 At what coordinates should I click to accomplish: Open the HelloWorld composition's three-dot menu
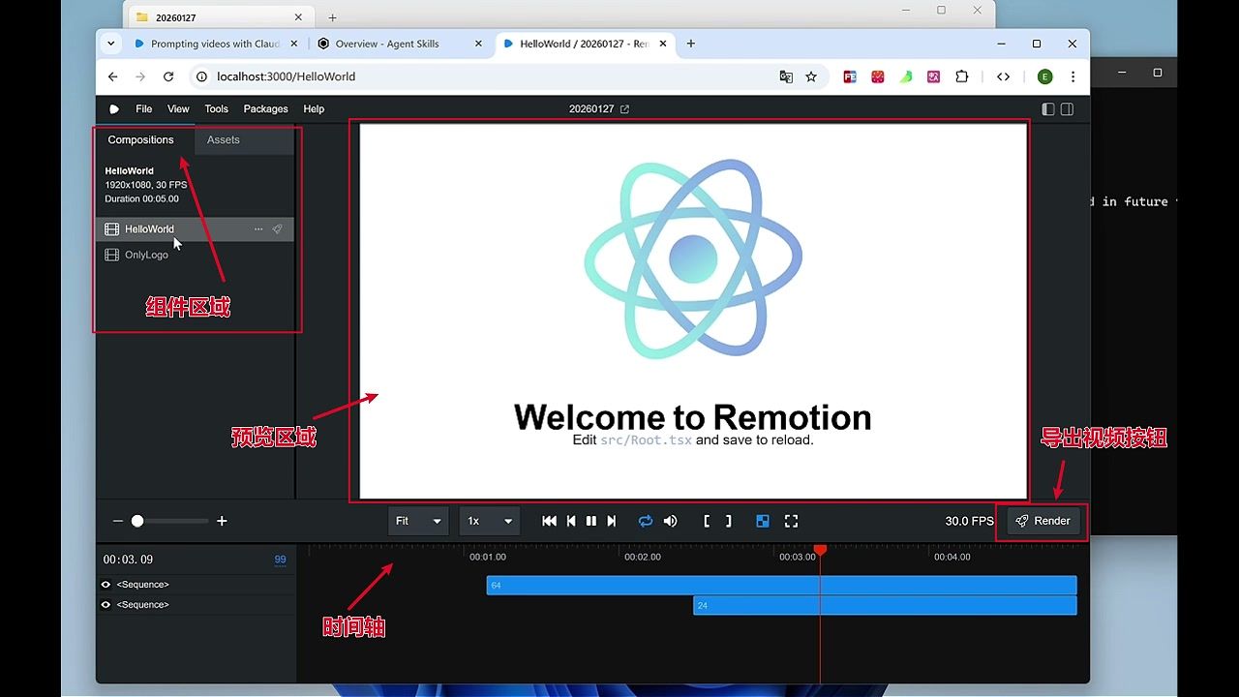258,229
